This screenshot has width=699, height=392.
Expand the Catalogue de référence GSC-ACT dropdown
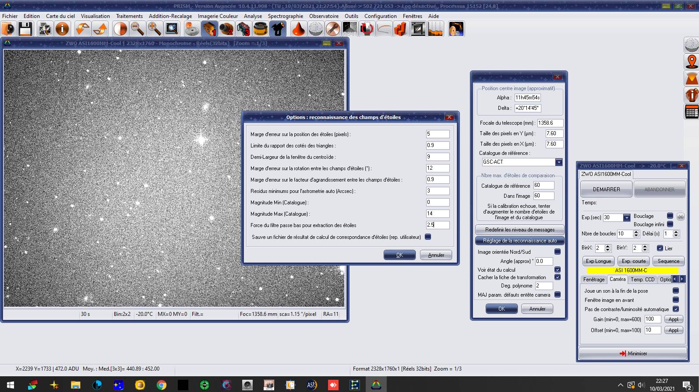559,162
